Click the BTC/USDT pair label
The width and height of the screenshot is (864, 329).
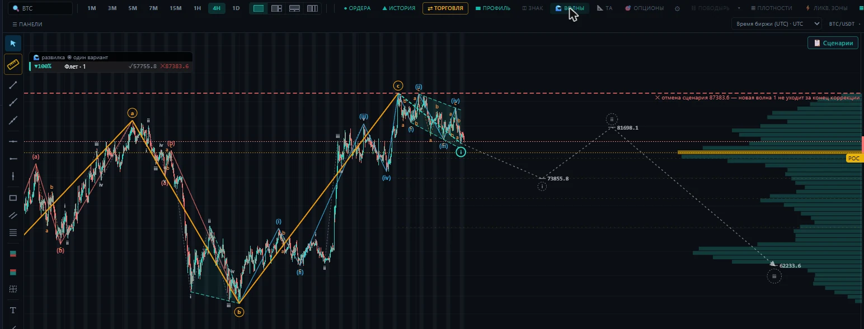point(842,24)
